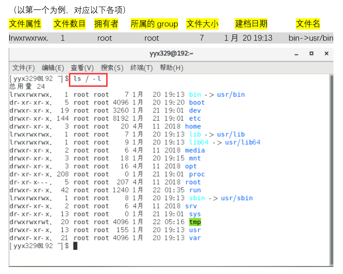The width and height of the screenshot is (343, 274).
Task: Click the 'proc' directory name
Action: [197, 174]
